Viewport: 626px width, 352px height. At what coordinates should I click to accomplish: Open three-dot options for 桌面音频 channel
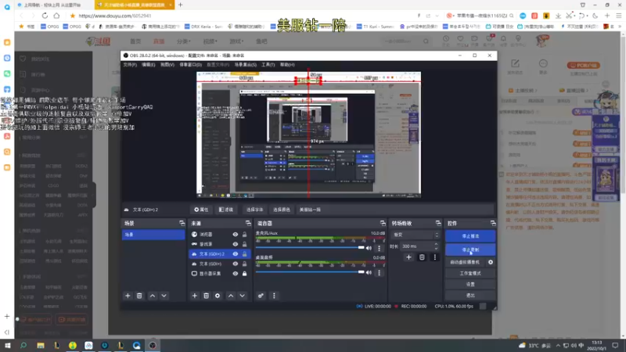(380, 273)
